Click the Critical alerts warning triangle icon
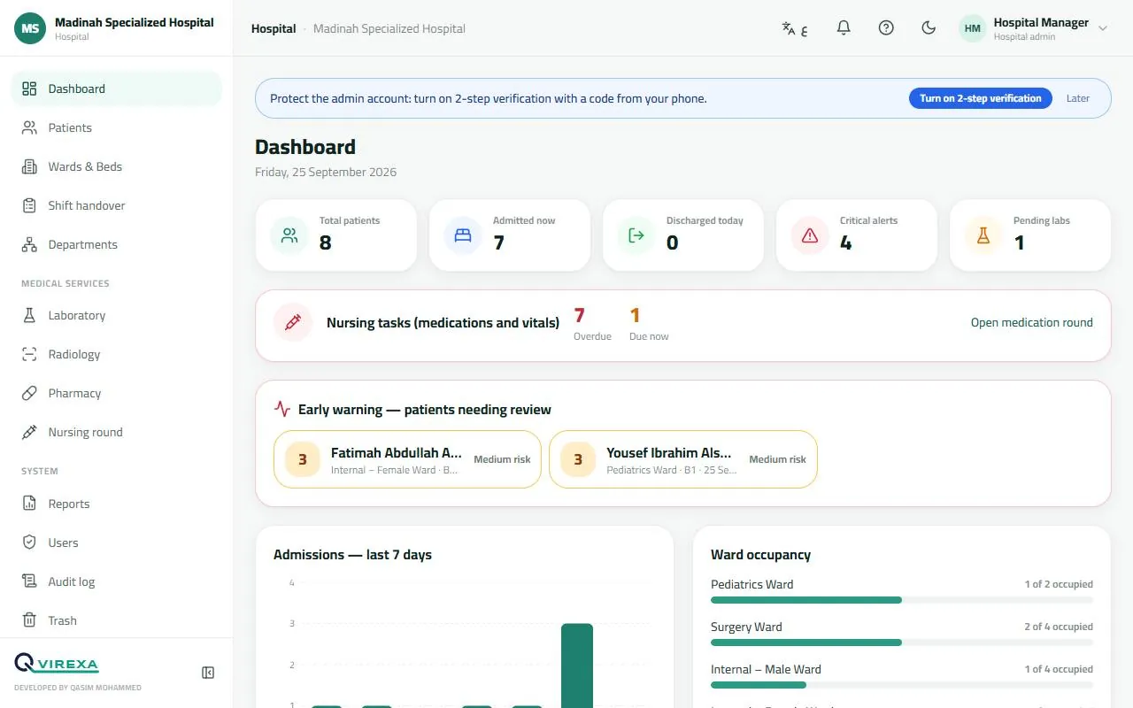This screenshot has height=708, width=1133. point(810,235)
